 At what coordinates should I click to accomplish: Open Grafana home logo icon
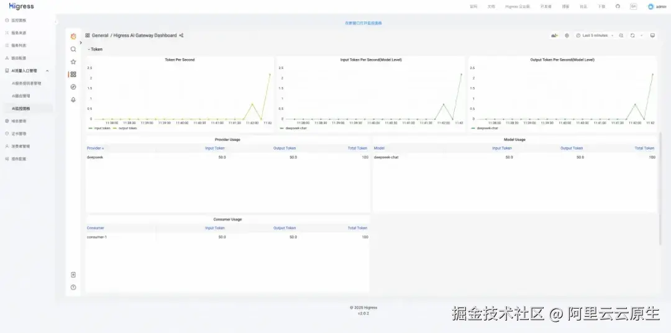[x=73, y=37]
